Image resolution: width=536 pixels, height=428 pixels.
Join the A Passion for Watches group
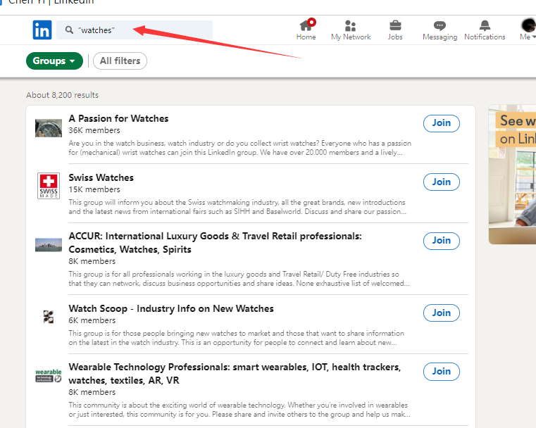442,123
